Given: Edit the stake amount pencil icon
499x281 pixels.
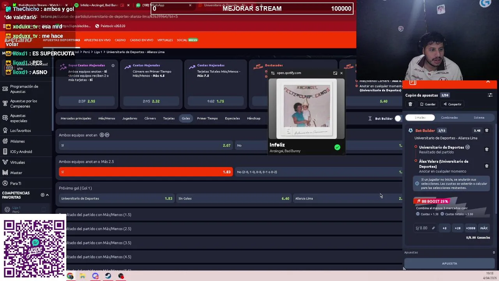Looking at the screenshot, I should click(x=433, y=228).
